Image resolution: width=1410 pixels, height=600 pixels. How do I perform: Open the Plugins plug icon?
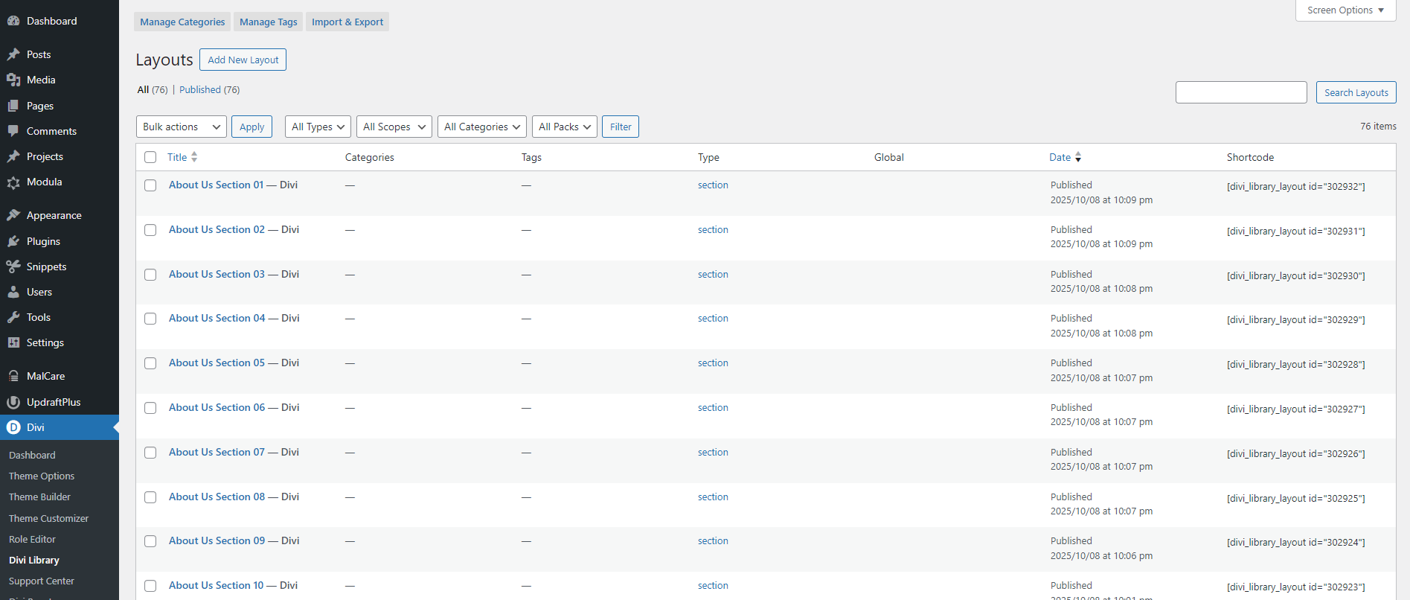coord(13,241)
